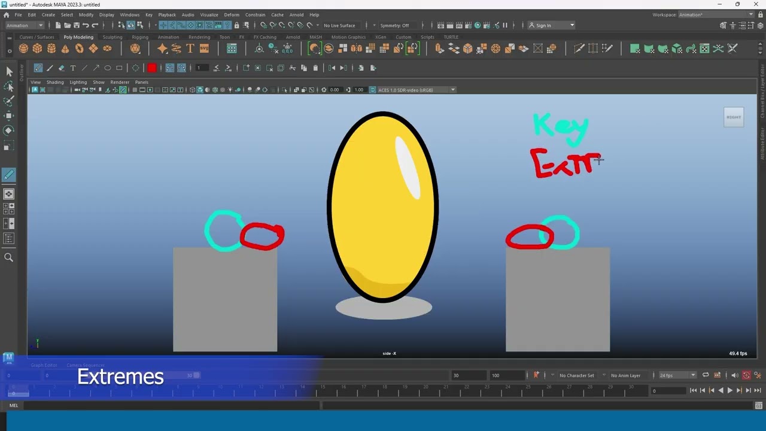Choose the Blue Pencil arrow tool
Image resolution: width=766 pixels, height=431 pixels.
[96, 68]
